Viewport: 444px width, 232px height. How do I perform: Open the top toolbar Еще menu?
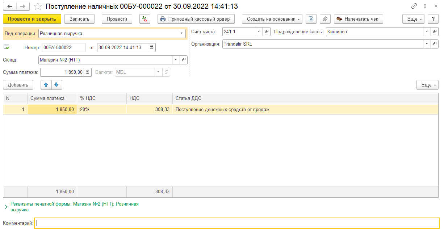[x=415, y=19]
